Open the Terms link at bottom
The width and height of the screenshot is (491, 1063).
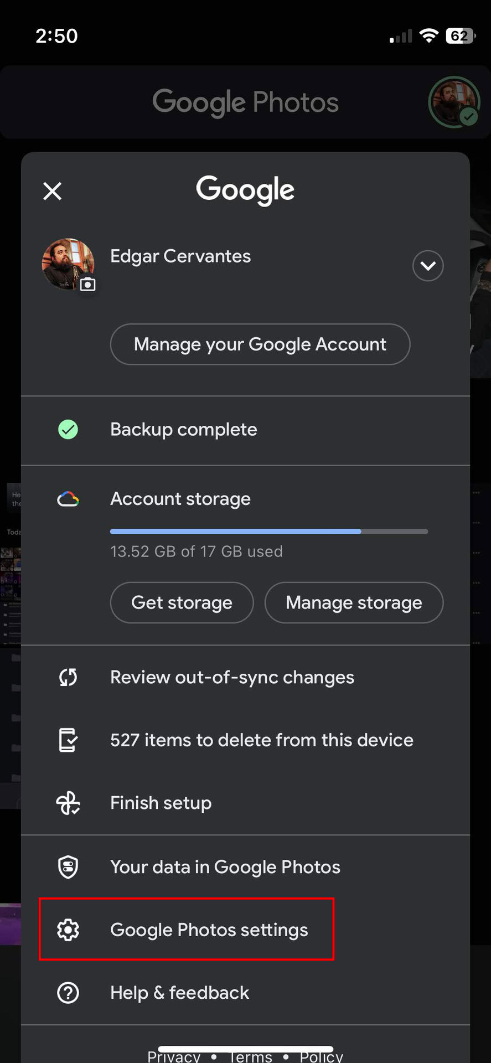(251, 1056)
